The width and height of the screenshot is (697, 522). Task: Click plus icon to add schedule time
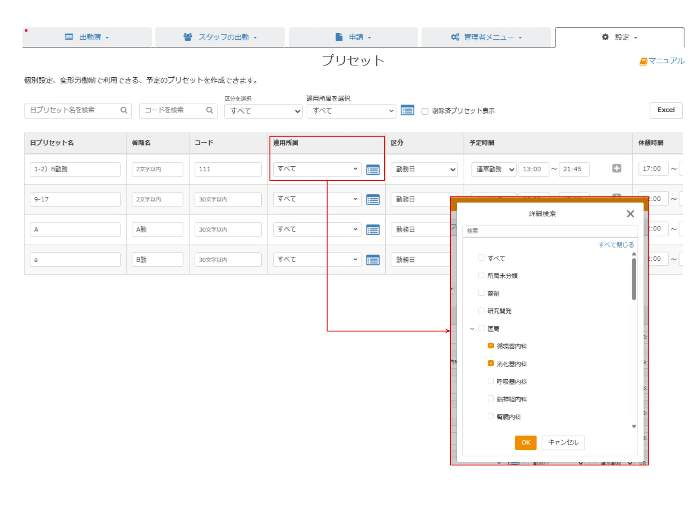(616, 168)
